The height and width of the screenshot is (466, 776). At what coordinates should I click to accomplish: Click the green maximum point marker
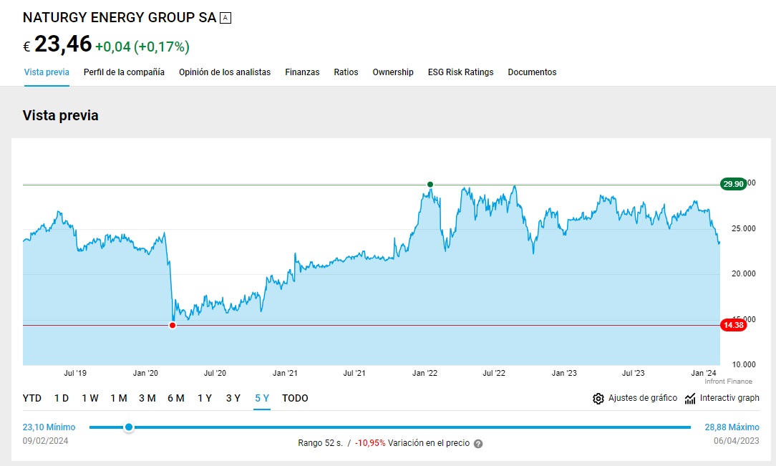pos(430,185)
